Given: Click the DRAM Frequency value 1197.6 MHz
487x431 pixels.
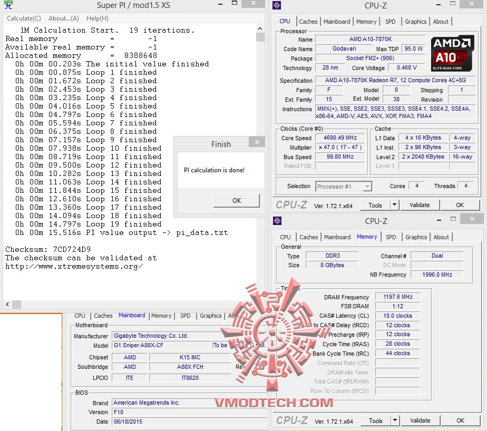Looking at the screenshot, I should [397, 297].
